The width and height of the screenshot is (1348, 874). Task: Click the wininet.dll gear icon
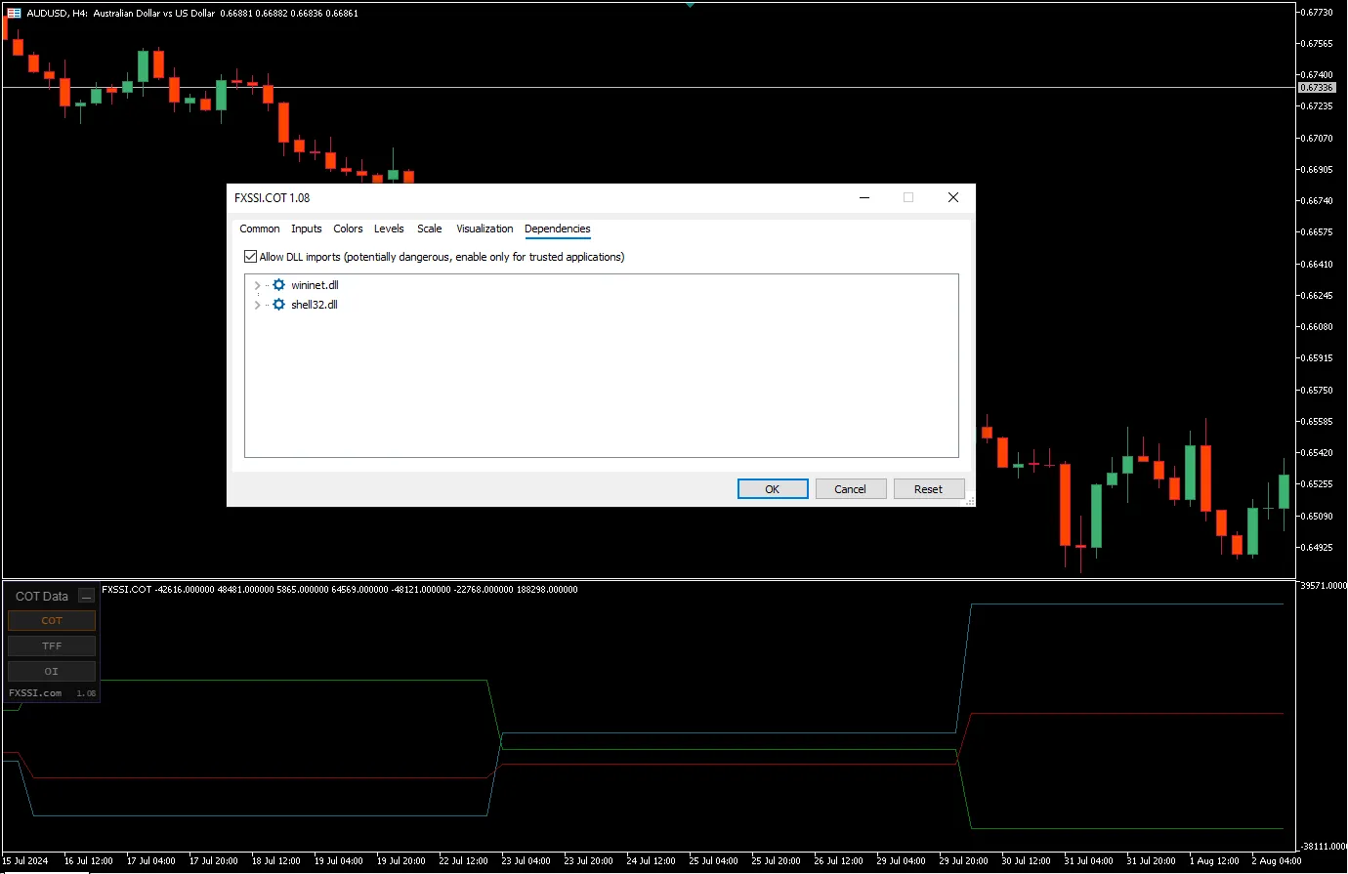point(278,285)
